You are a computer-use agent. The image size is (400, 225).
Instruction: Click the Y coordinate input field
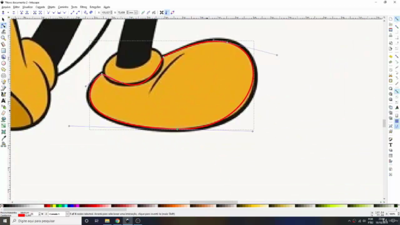point(122,12)
